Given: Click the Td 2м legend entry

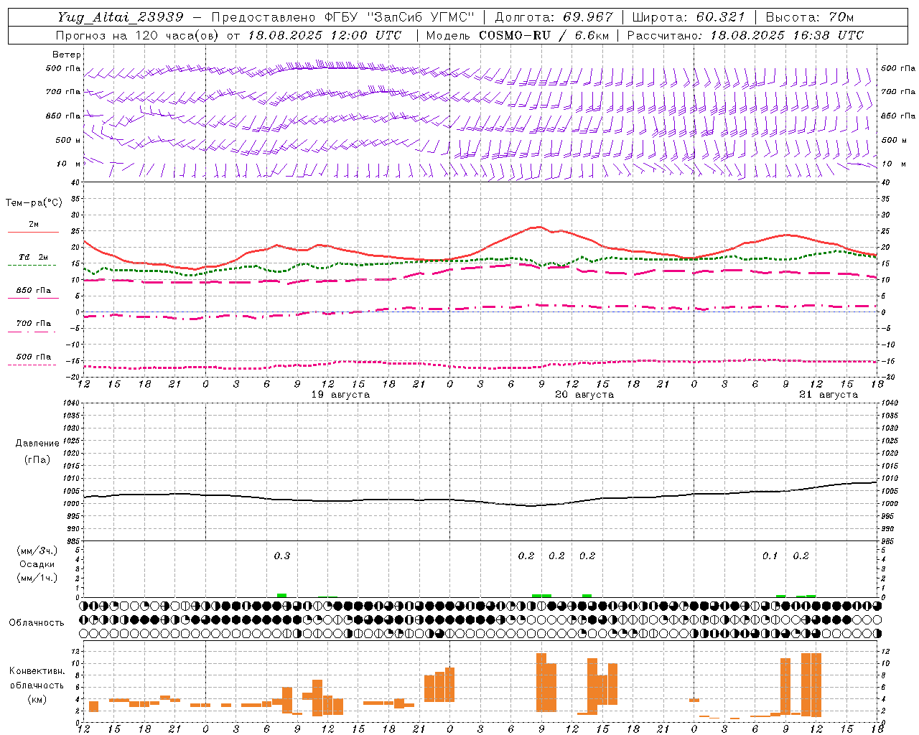Looking at the screenshot, I should 34,257.
